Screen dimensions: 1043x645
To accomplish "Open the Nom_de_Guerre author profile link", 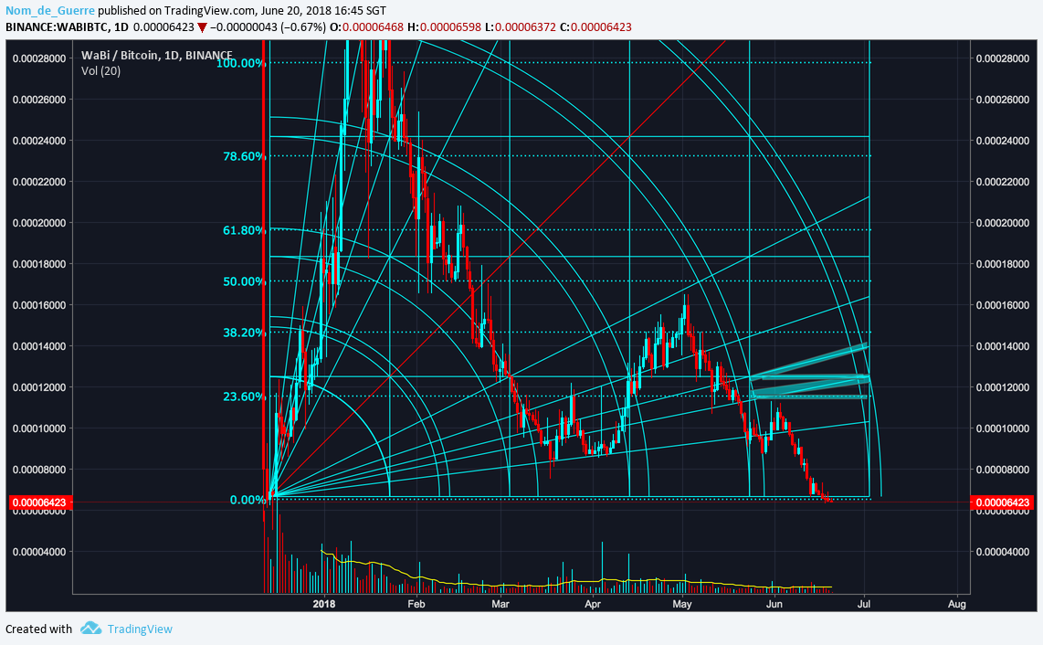I will coord(50,11).
